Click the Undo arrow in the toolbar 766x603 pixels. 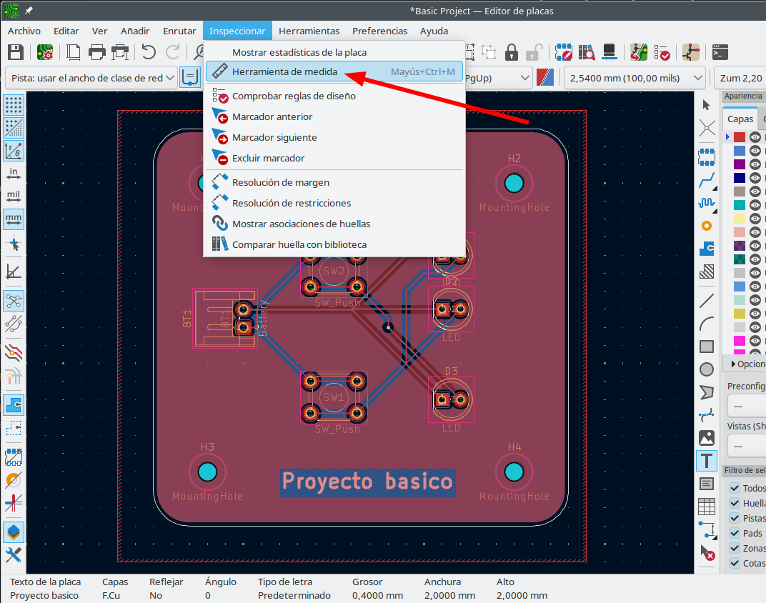tap(149, 52)
